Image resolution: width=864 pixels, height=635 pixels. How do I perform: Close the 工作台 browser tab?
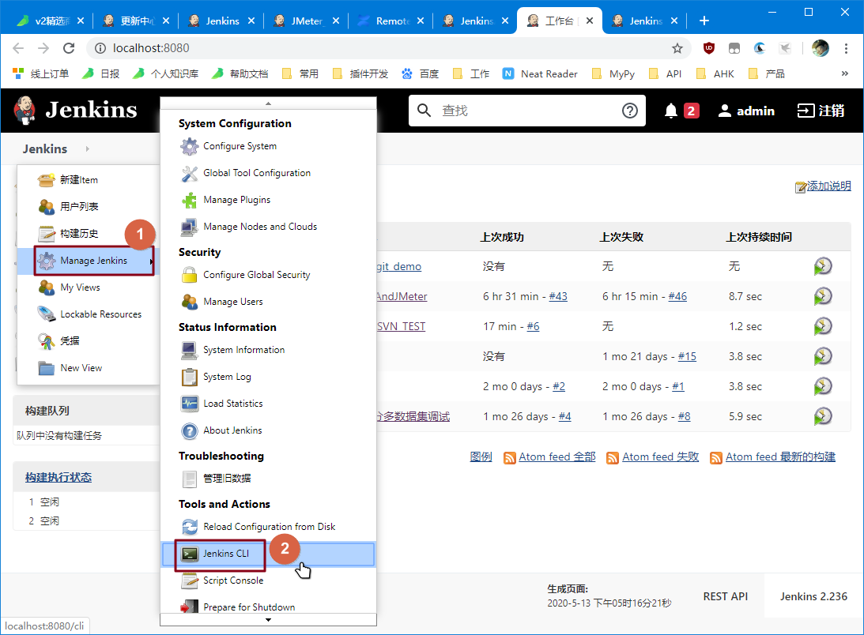(590, 21)
